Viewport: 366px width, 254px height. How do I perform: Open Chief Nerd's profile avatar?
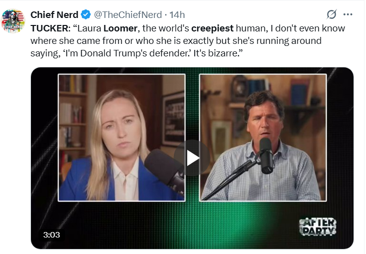13,20
